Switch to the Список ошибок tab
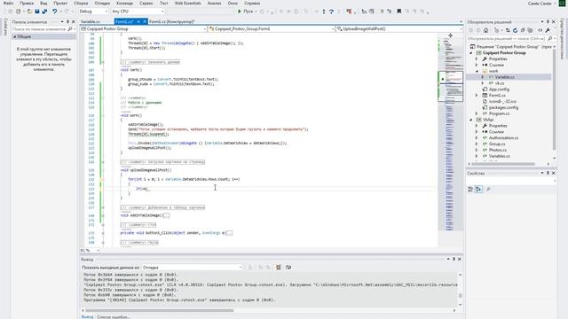Image resolution: width=568 pixels, height=319 pixels. point(113,317)
